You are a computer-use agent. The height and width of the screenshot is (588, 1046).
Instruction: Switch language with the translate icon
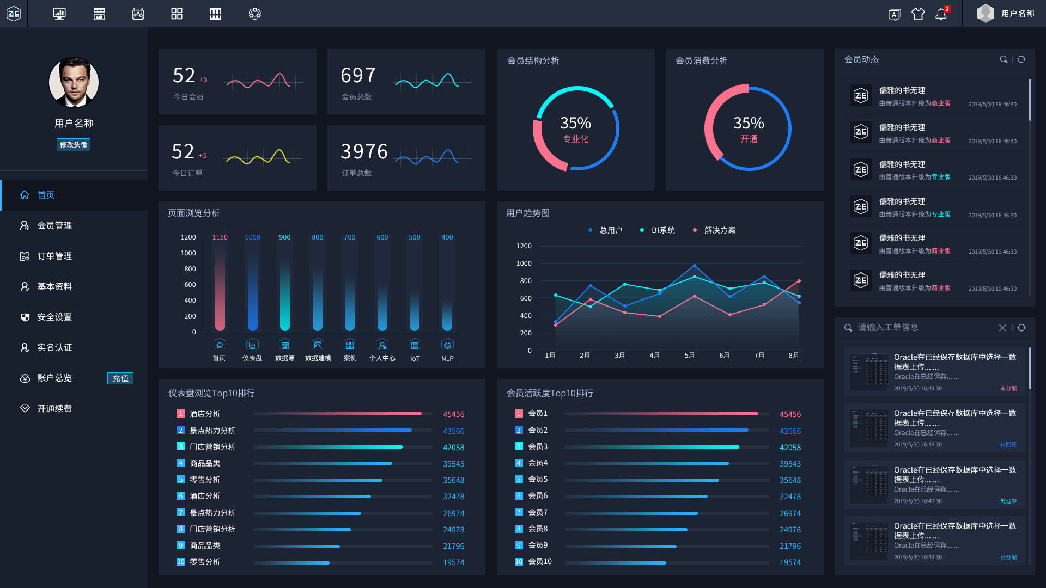[x=895, y=15]
